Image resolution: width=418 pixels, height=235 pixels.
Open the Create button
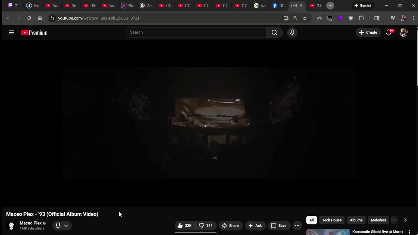point(368,32)
